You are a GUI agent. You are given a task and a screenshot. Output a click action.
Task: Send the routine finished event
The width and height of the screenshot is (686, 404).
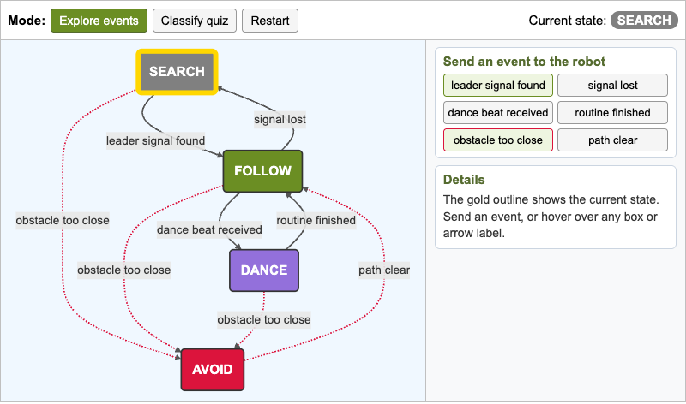(x=612, y=113)
